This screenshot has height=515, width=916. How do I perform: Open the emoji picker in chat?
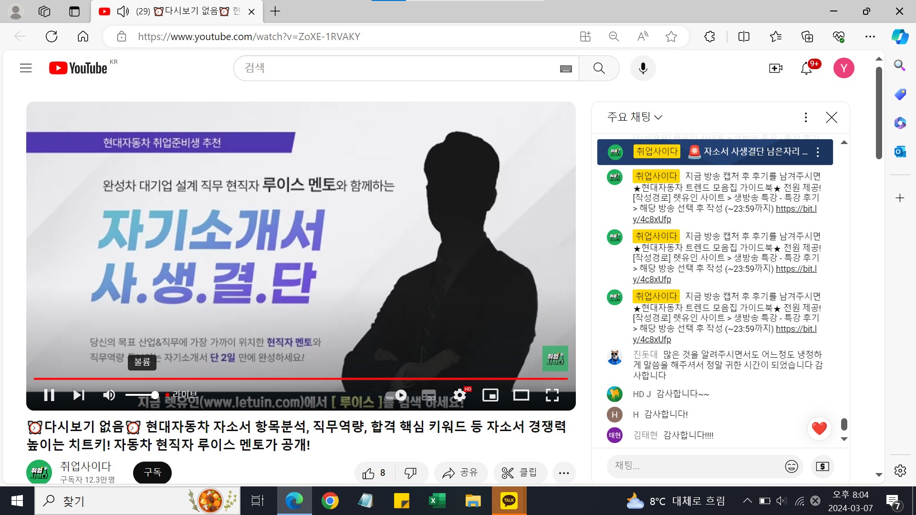click(791, 466)
